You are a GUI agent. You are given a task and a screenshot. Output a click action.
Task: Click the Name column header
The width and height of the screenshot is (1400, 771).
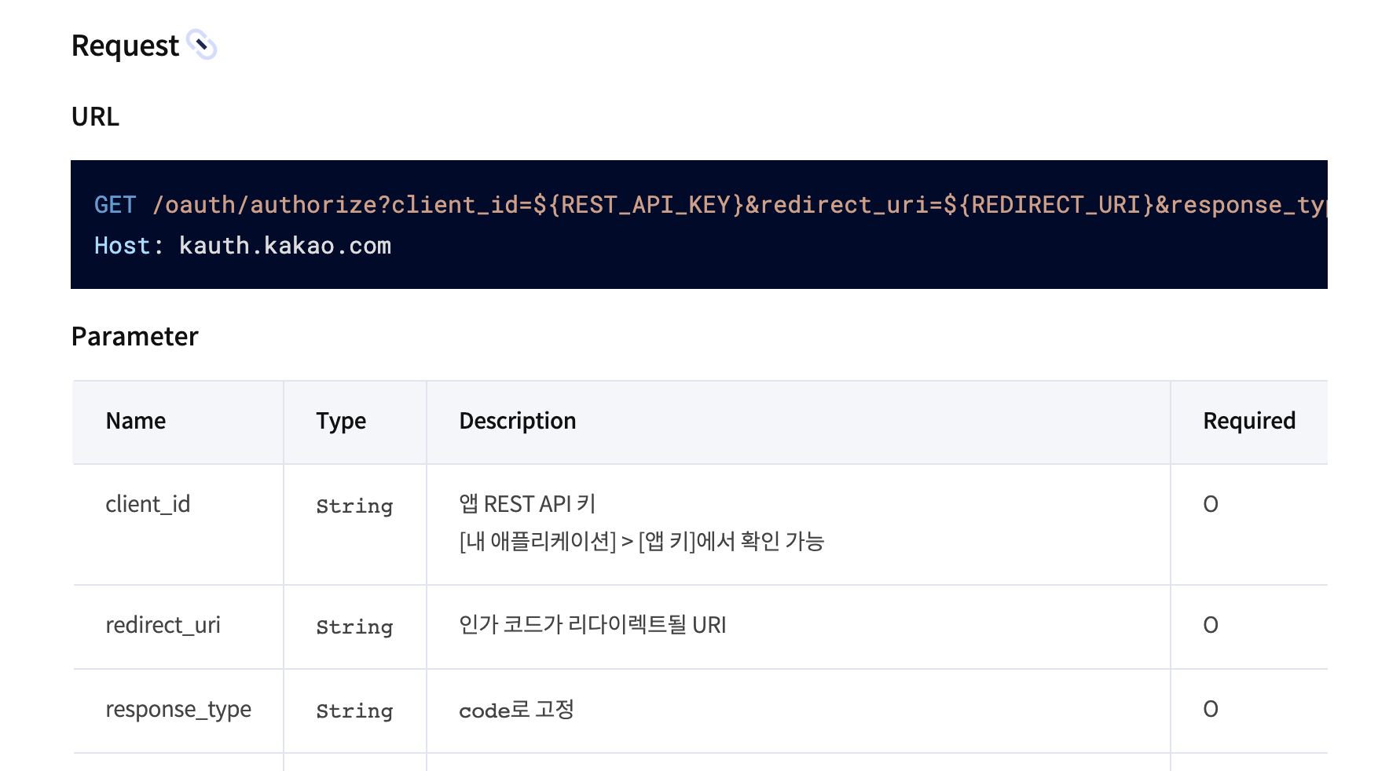pyautogui.click(x=136, y=421)
